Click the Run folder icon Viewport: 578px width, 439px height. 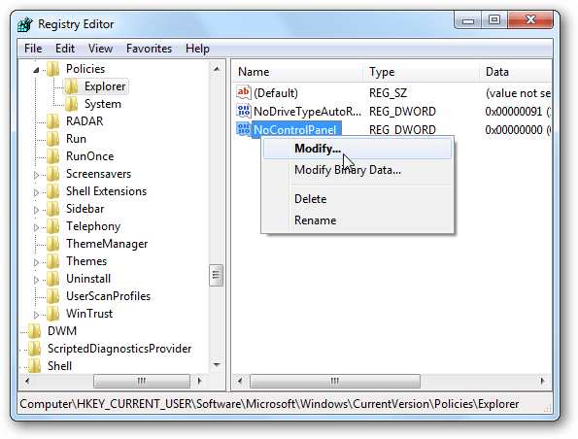(x=52, y=139)
